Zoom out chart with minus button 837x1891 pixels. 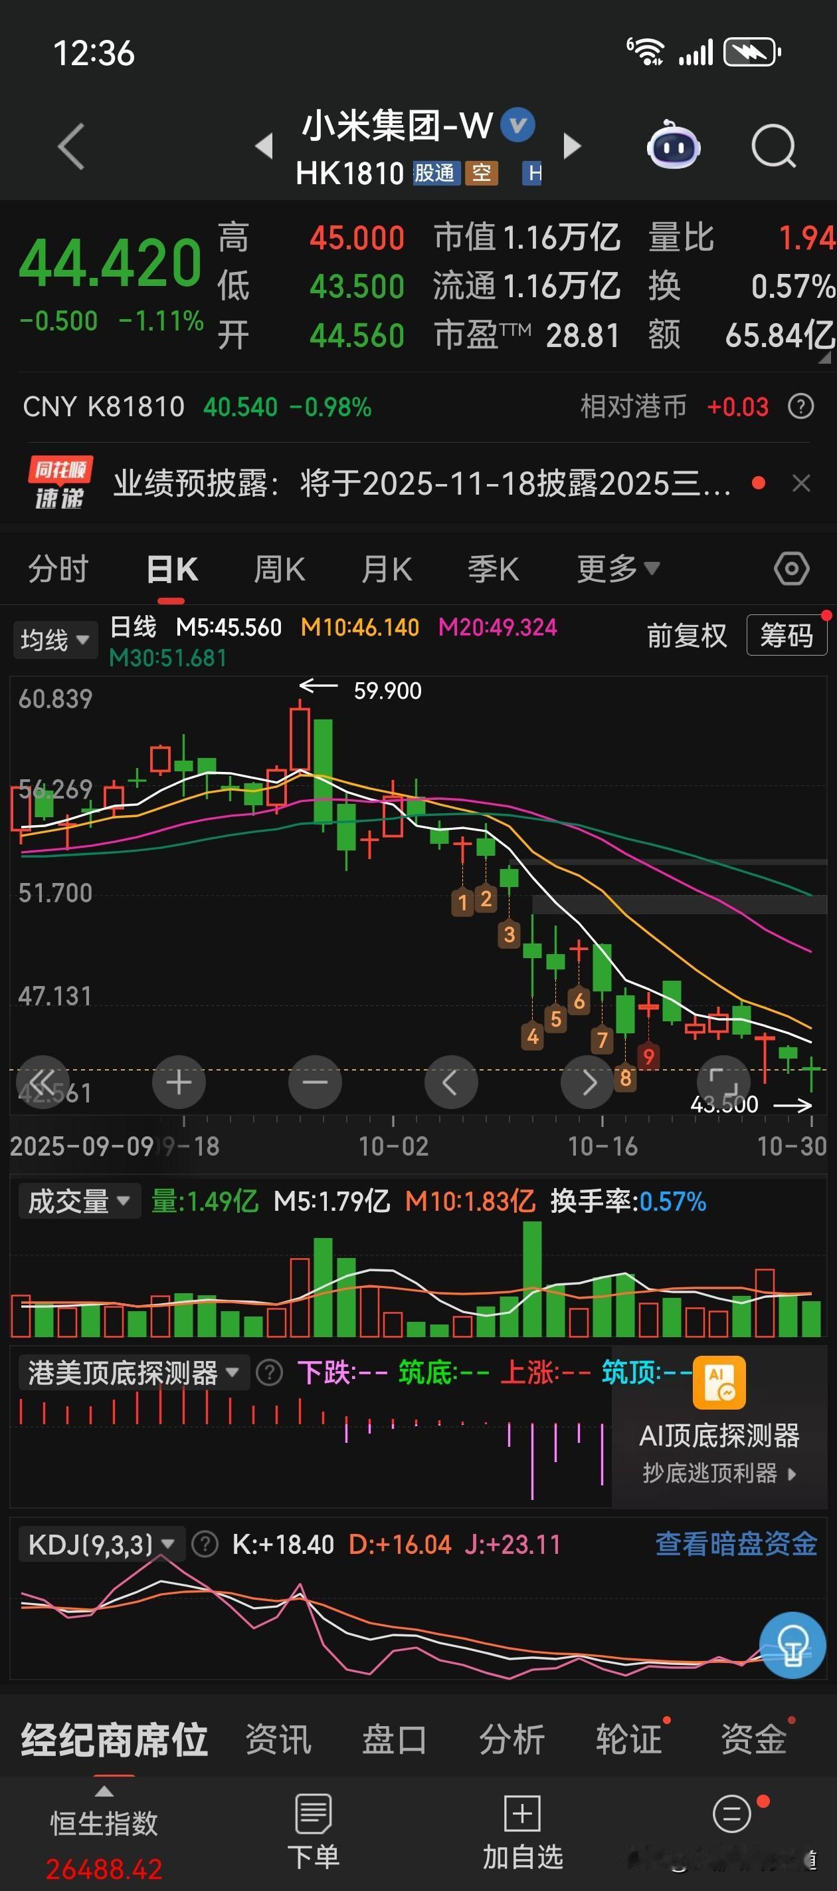click(315, 1081)
